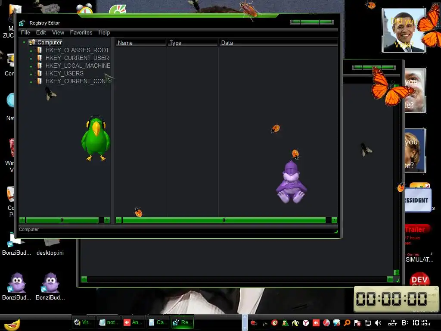Click the values pane horizontal scrollbar thumb
The width and height of the screenshot is (441, 331).
[224, 220]
